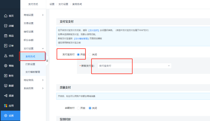The height and width of the screenshot is (121, 210).
Task: Open 支付模板管理 in the sidebar
Action: click(33, 72)
